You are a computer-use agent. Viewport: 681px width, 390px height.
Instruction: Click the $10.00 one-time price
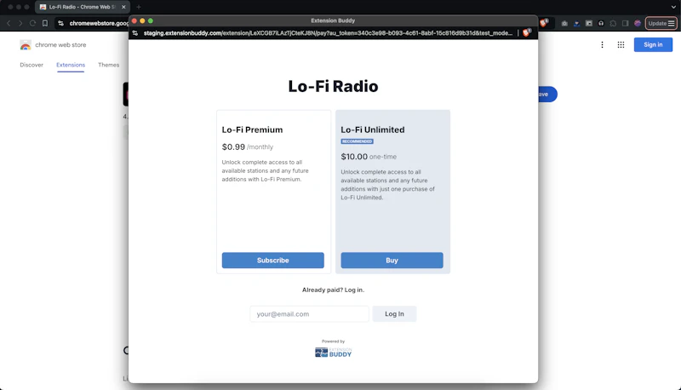coord(369,157)
